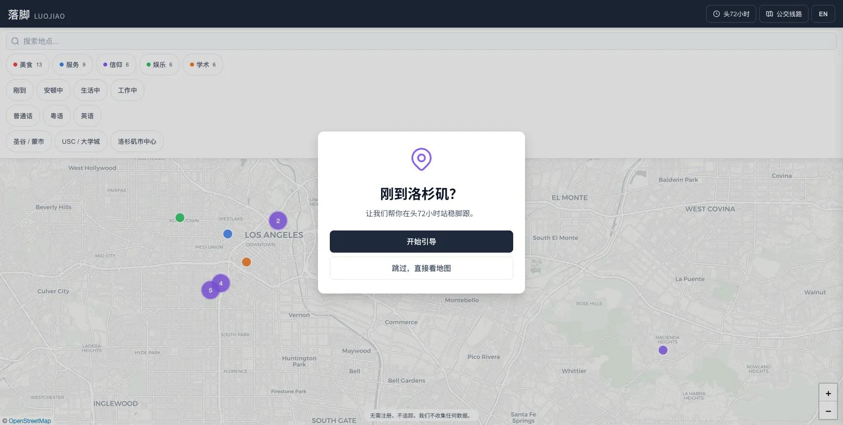The height and width of the screenshot is (425, 843).
Task: Click the purple cluster marker labeled 5
Action: click(x=211, y=290)
